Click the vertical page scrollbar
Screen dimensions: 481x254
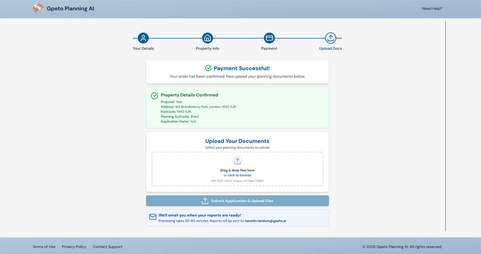tap(445, 126)
